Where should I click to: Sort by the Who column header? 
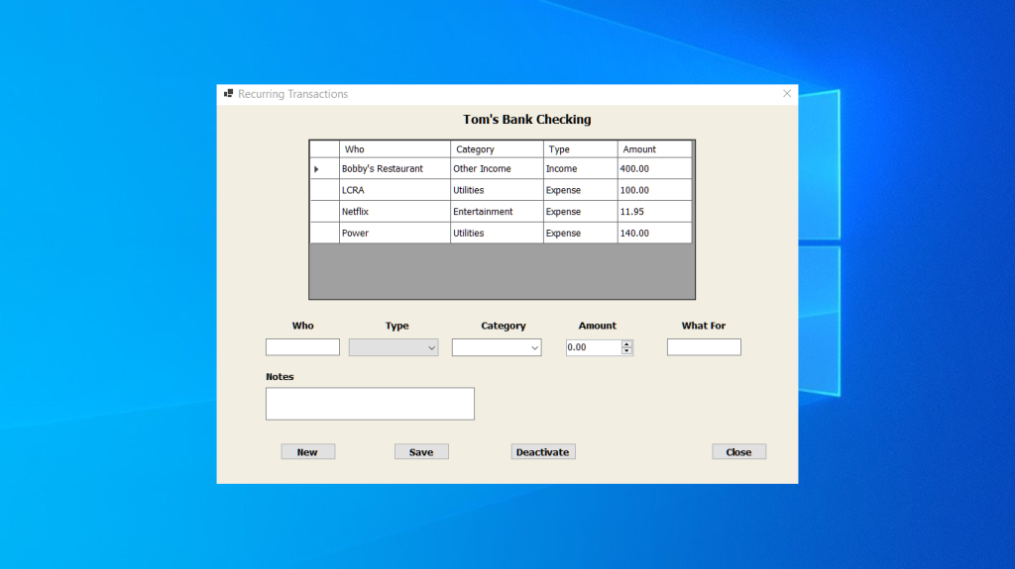point(395,149)
